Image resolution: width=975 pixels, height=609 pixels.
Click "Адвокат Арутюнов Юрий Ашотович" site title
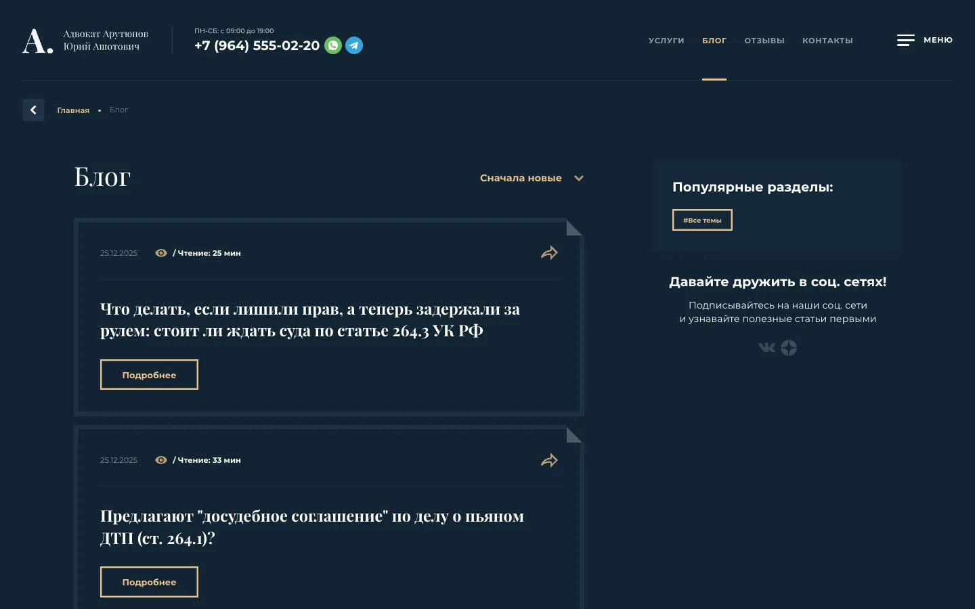click(106, 40)
